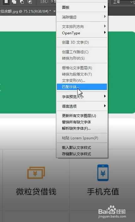Click the feather (羽化) value field
The width and height of the screenshot is (135, 222).
coord(54,2)
